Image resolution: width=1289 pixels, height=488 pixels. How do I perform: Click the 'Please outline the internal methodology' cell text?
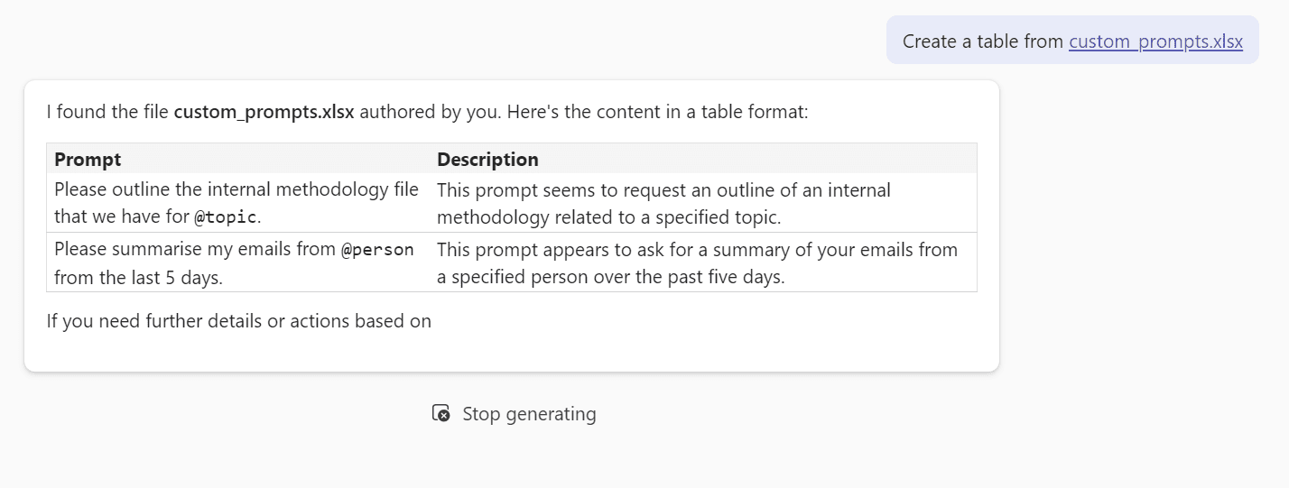(236, 203)
